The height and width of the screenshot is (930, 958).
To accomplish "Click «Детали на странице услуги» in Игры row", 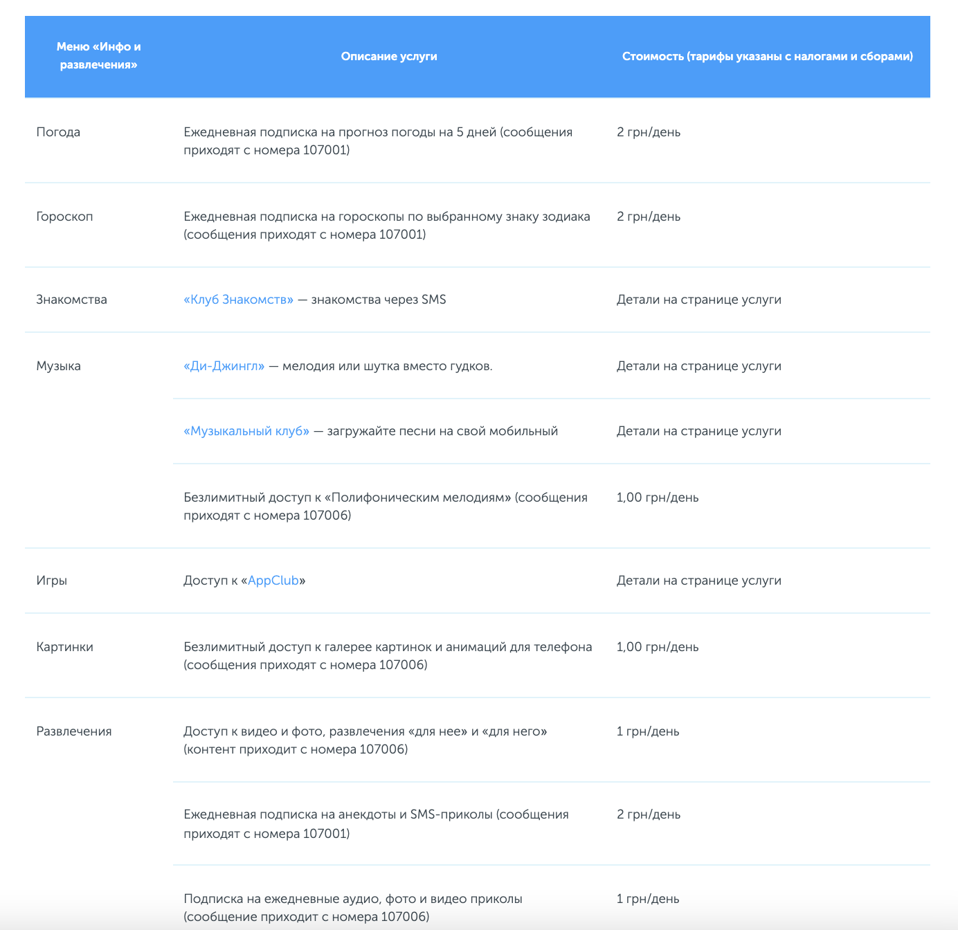I will 698,581.
